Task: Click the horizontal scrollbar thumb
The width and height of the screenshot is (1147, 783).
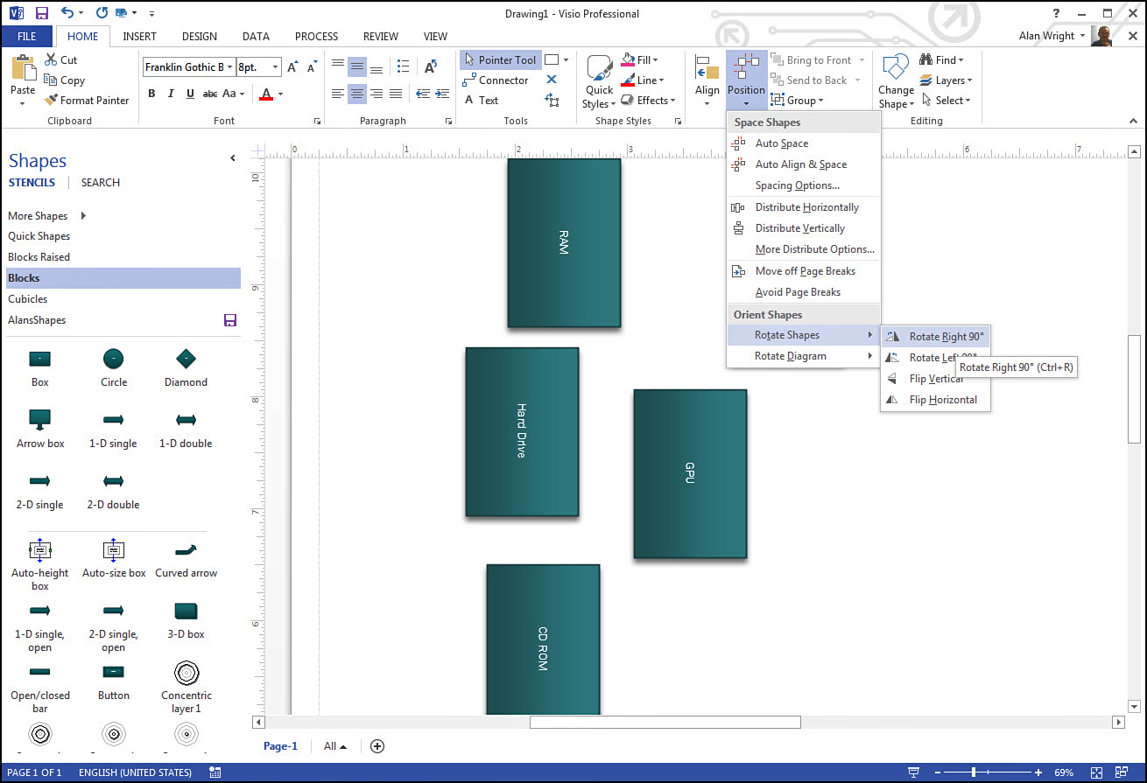Action: 665,722
